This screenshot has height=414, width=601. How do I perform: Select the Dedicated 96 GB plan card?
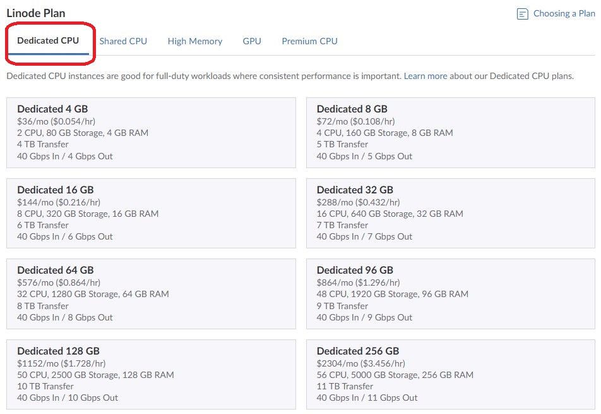(450, 293)
